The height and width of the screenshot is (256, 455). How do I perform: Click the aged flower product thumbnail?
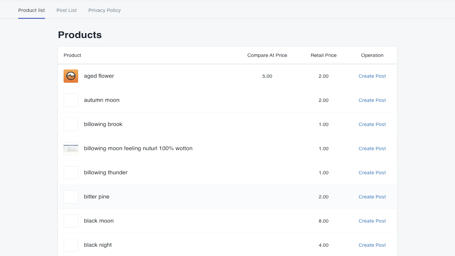coord(71,76)
